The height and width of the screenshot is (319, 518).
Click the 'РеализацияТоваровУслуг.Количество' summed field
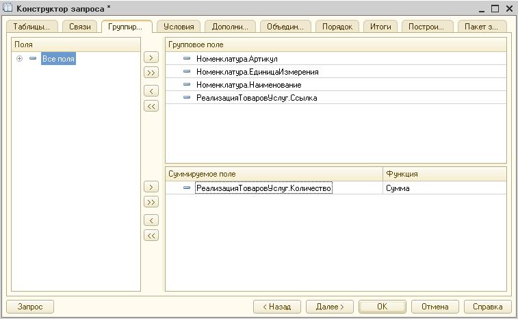click(263, 188)
